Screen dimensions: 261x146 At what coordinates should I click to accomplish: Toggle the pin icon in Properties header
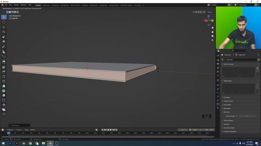click(x=259, y=55)
